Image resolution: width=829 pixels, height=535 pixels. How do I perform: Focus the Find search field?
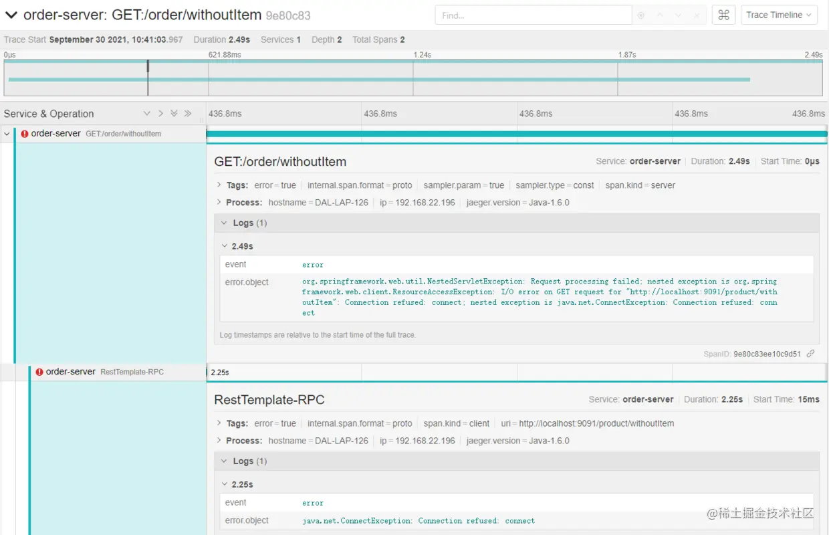(x=533, y=15)
